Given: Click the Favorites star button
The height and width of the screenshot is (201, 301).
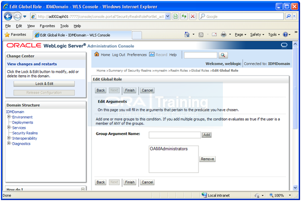Looking at the screenshot, I should click(15, 34).
